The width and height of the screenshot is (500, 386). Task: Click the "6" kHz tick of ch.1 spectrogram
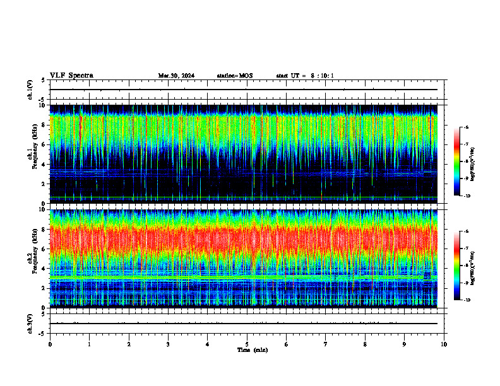44,144
